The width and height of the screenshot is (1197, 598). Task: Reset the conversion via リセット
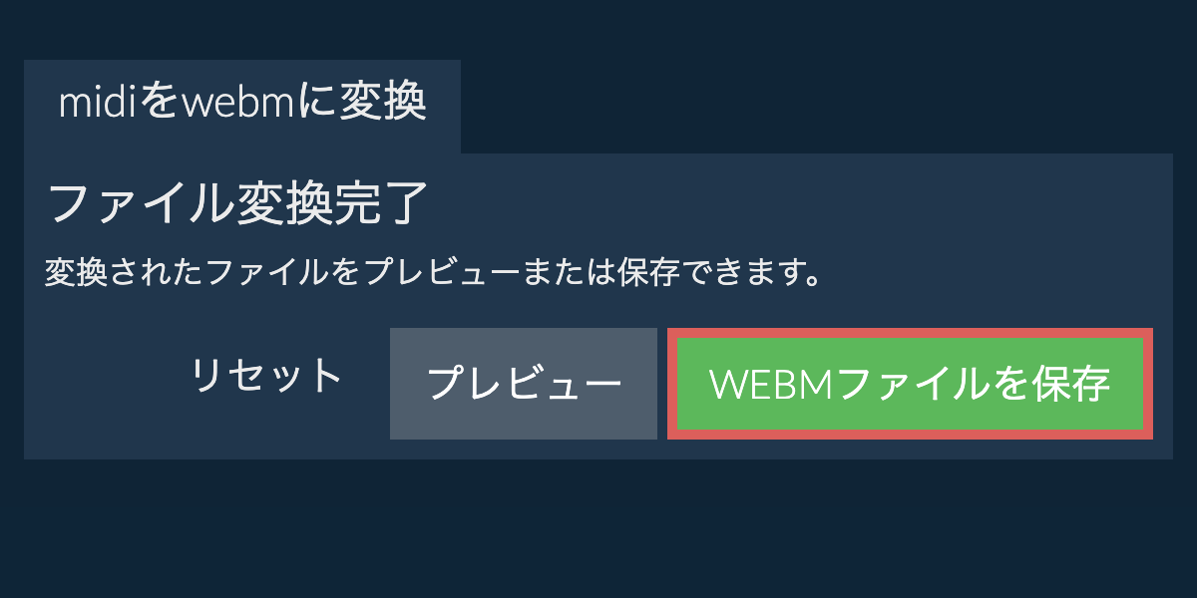[266, 377]
